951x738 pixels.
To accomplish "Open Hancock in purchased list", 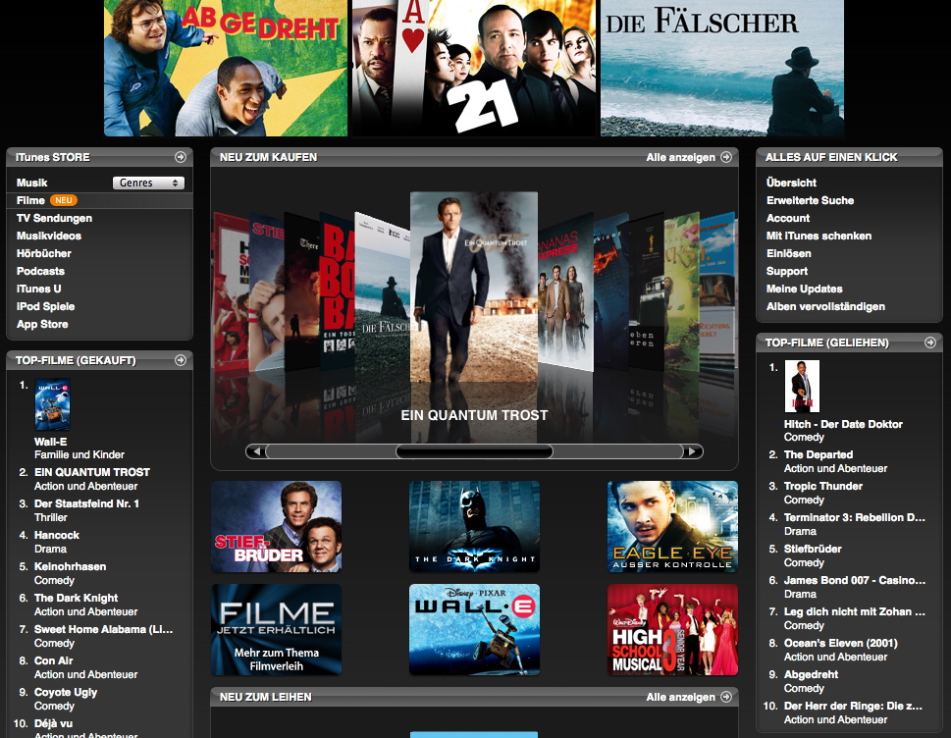I will pos(56,535).
